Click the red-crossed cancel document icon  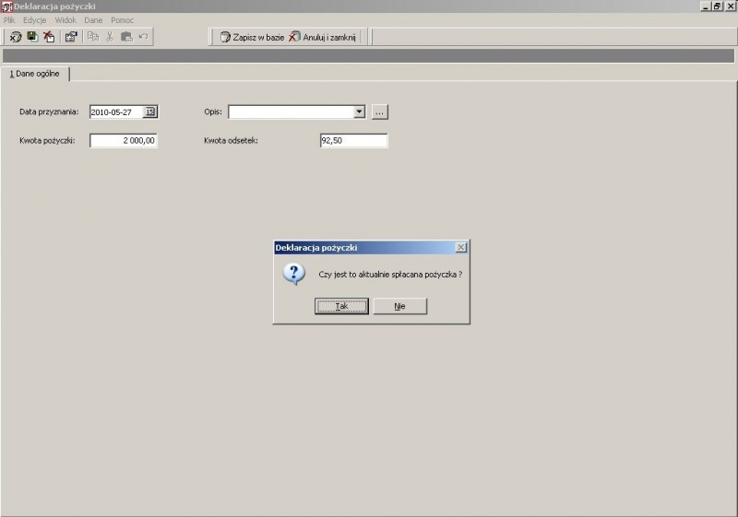(x=49, y=37)
